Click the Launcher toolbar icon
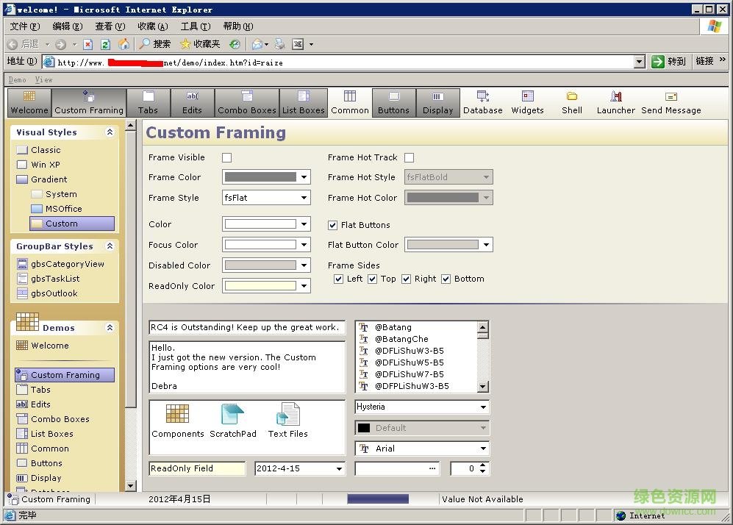Screen dimensions: 733x525 [615, 103]
